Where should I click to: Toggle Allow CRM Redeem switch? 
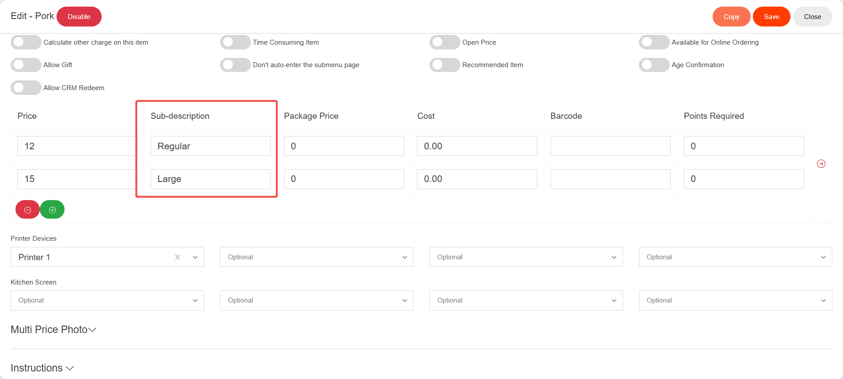click(26, 88)
